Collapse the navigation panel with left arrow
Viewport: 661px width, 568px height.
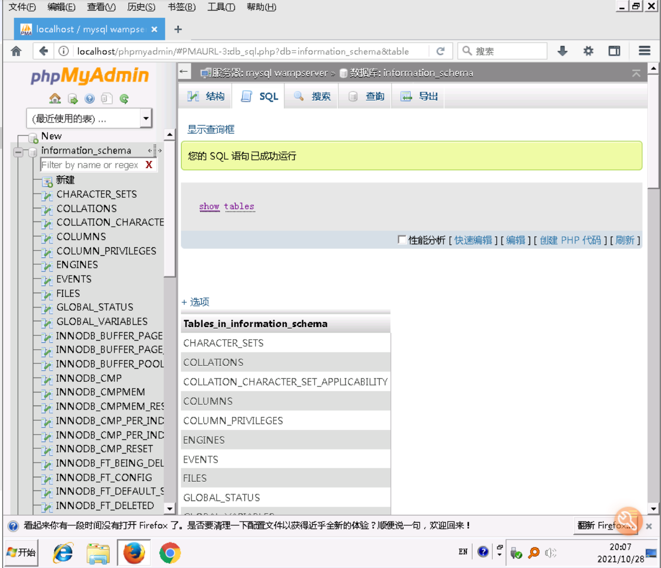click(184, 72)
